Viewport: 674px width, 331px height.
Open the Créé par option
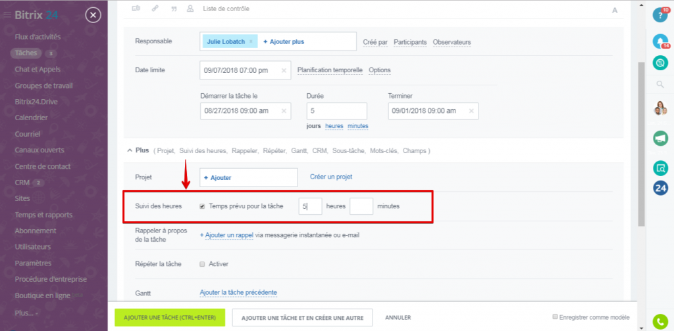point(375,42)
